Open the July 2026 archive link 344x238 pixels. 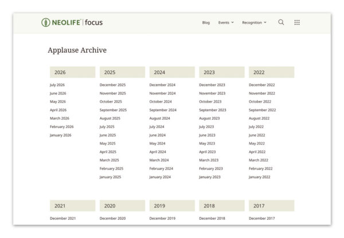tap(57, 85)
